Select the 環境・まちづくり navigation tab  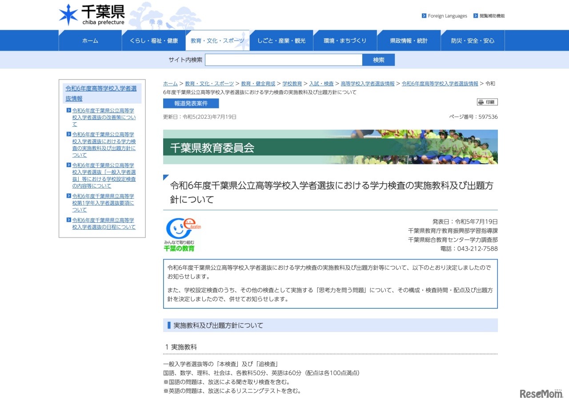(345, 40)
